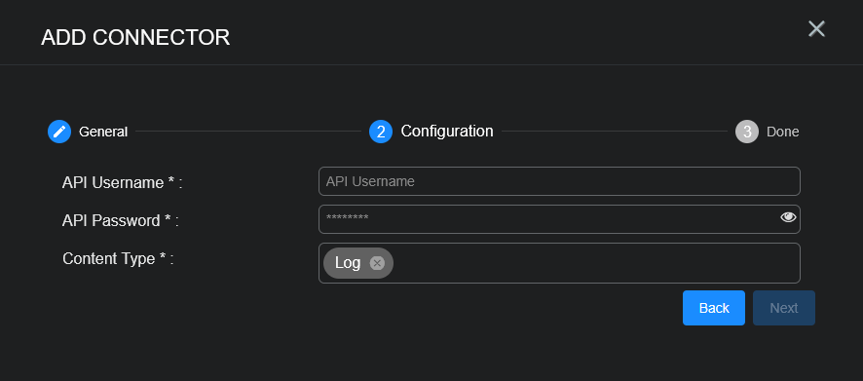Open the Content Type selection box
This screenshot has height=381, width=863.
tap(559, 263)
